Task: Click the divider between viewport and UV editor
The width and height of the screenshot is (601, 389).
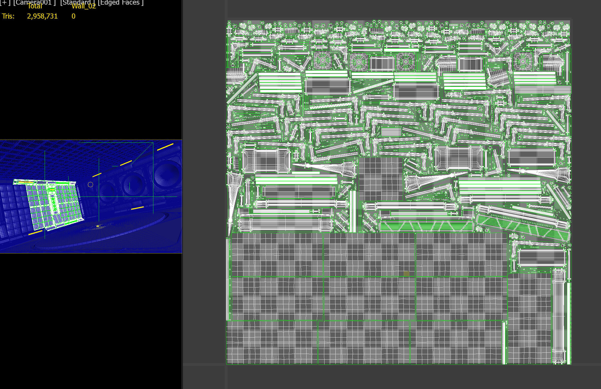Action: 182,195
